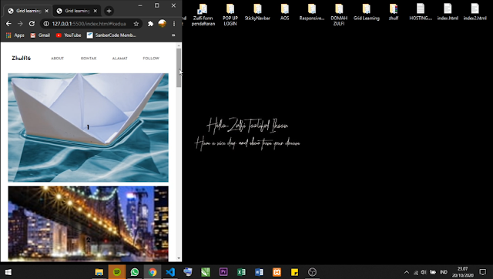The image size is (493, 279).
Task: Switch the IND input language indicator
Action: click(444, 272)
